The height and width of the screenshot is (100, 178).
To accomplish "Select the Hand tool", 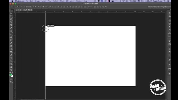I will pos(11,67).
